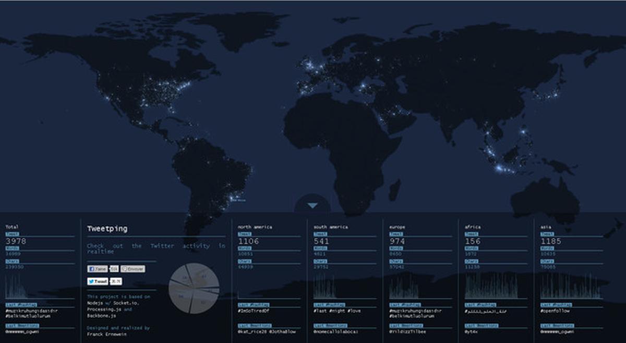Click the total tweet count 3978
Image resolution: width=626 pixels, height=343 pixels.
(x=16, y=241)
